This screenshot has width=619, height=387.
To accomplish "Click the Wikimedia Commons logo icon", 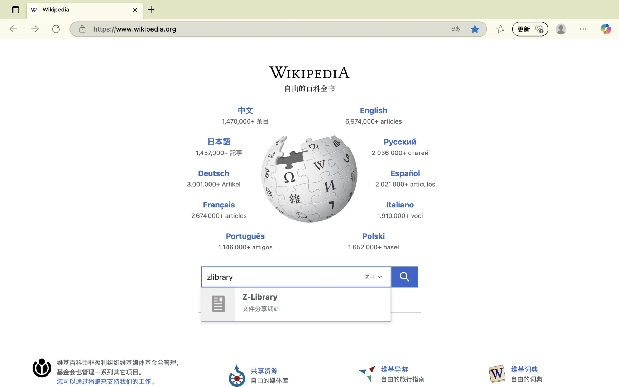I will click(x=237, y=376).
